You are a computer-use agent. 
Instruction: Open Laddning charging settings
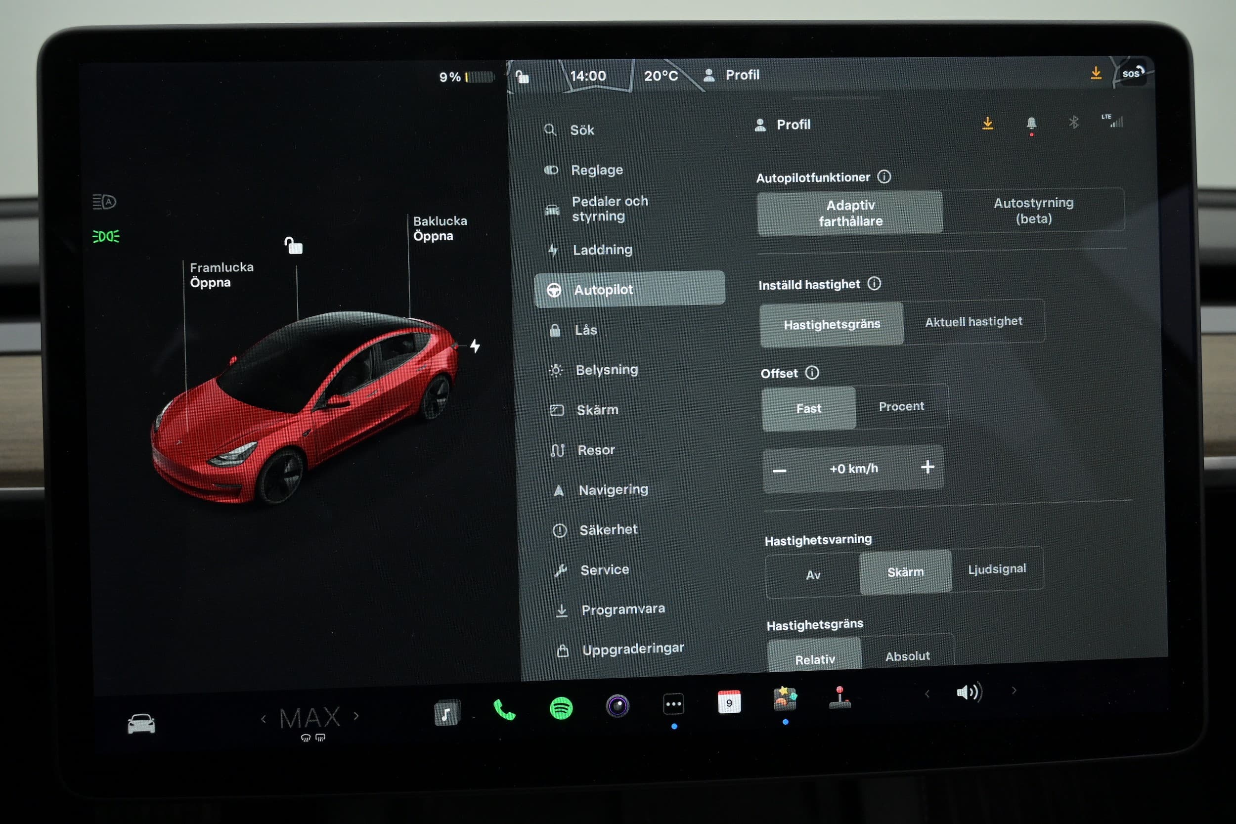coord(590,250)
